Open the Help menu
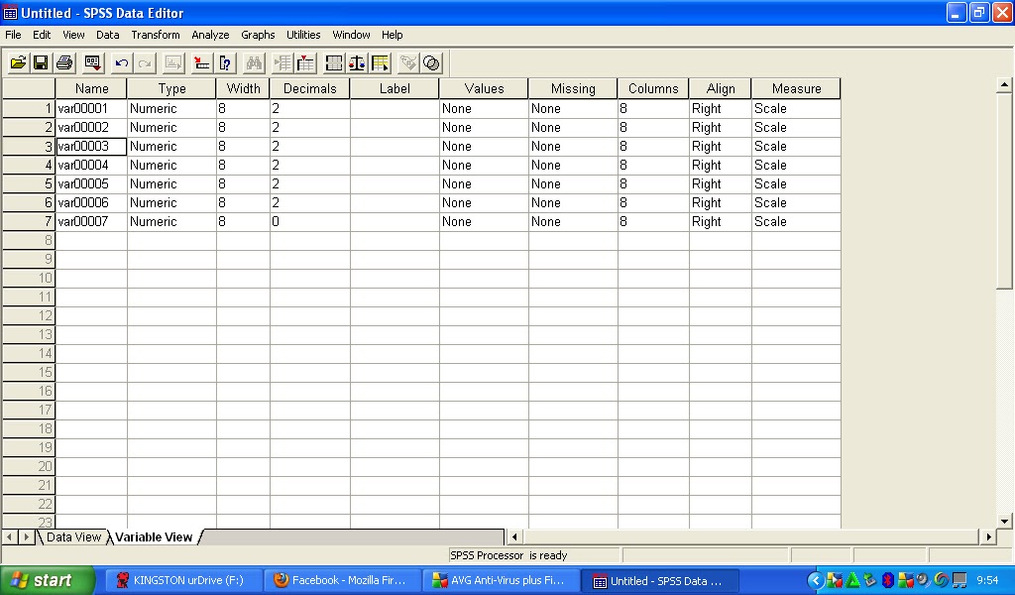 tap(392, 35)
